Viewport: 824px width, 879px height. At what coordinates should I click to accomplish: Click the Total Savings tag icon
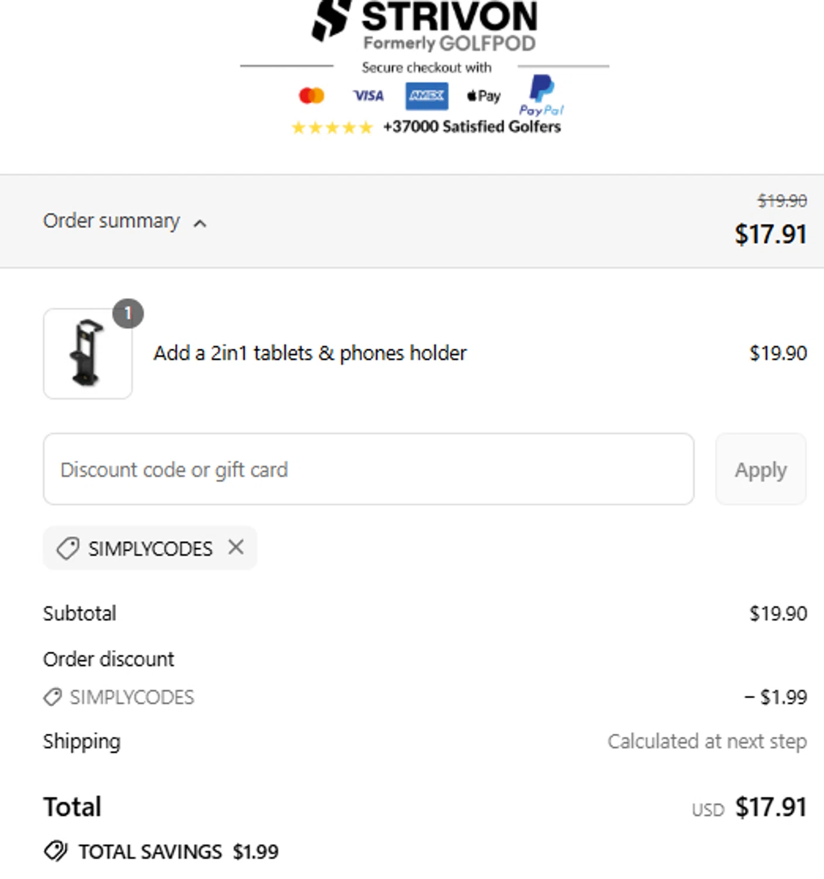[56, 851]
